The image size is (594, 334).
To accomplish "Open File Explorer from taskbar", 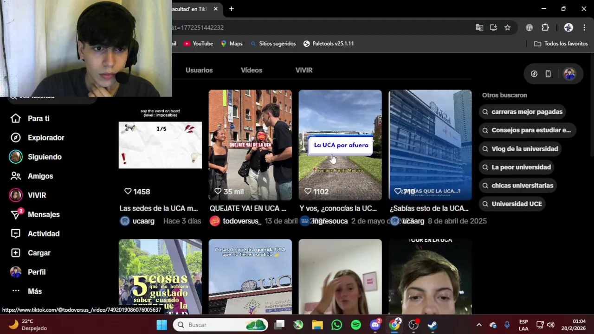I will tap(317, 325).
